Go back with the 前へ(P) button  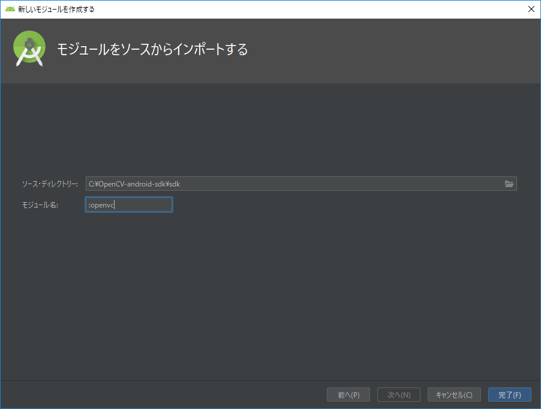[x=348, y=395]
